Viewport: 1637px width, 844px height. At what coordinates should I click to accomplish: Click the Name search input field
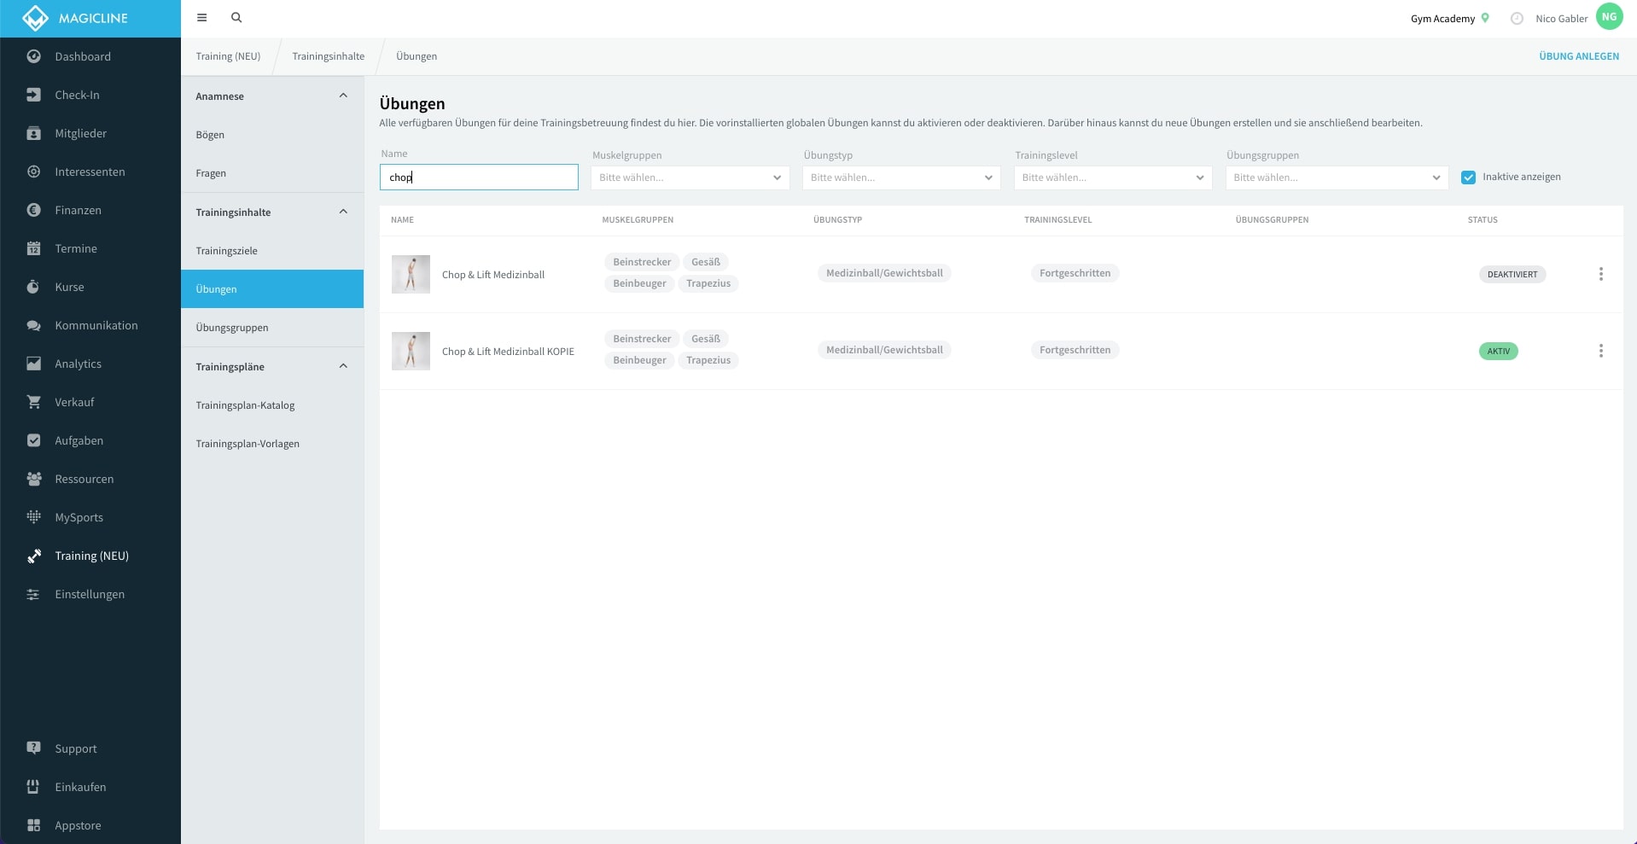click(479, 178)
